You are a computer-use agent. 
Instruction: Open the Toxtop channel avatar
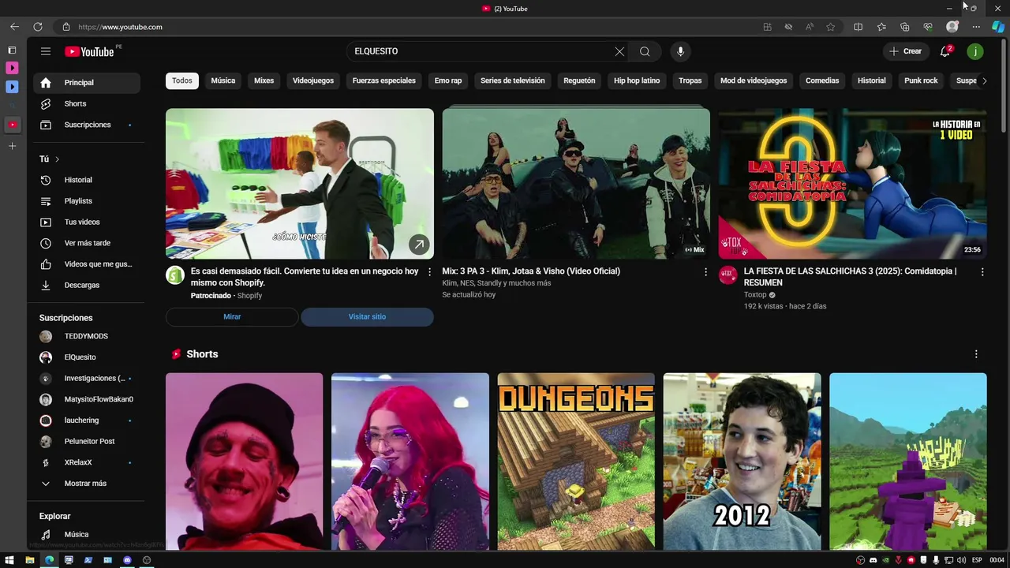pyautogui.click(x=728, y=275)
